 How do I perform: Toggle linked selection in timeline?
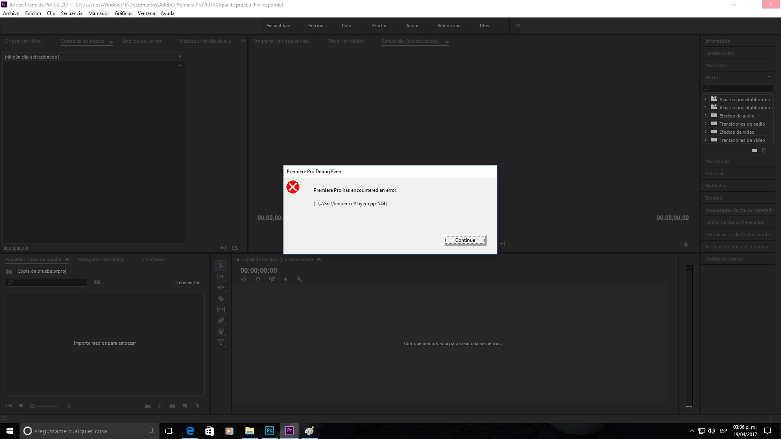click(272, 279)
